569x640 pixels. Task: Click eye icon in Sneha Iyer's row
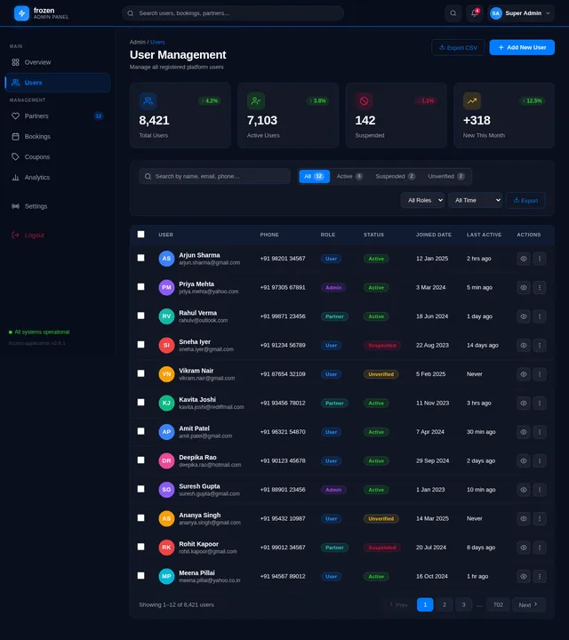tap(524, 345)
